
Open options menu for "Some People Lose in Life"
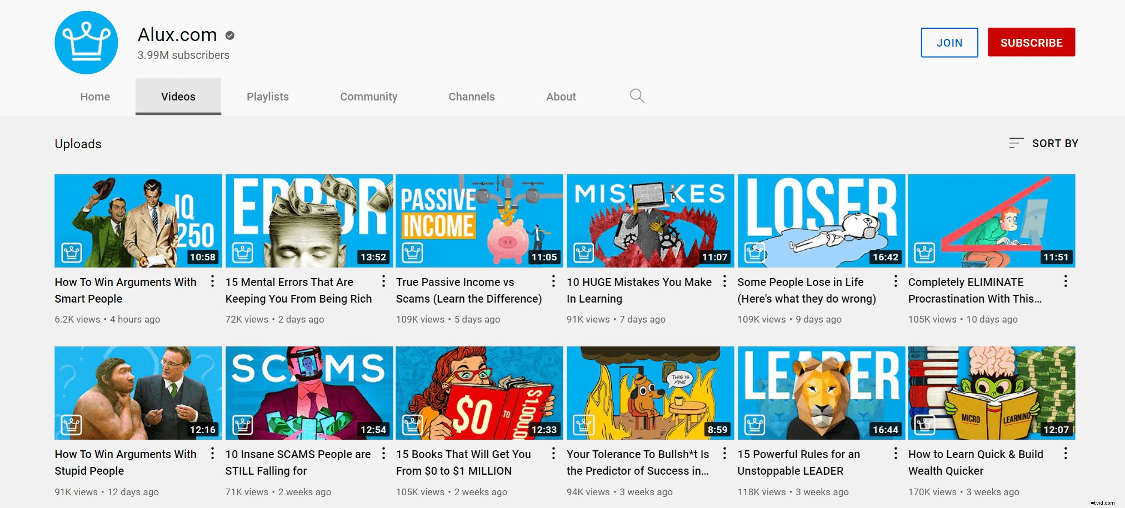click(x=895, y=282)
